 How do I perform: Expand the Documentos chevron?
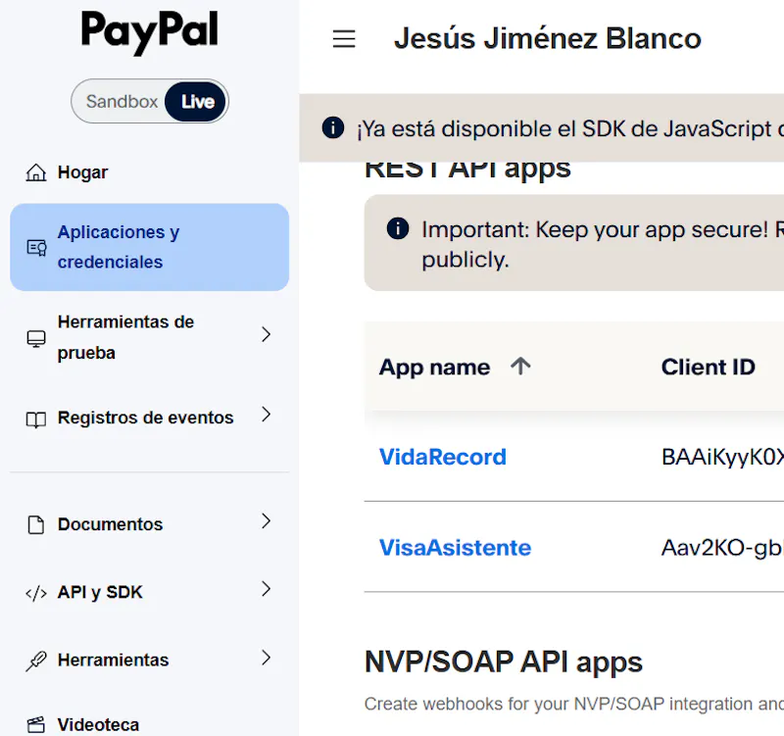tap(266, 521)
